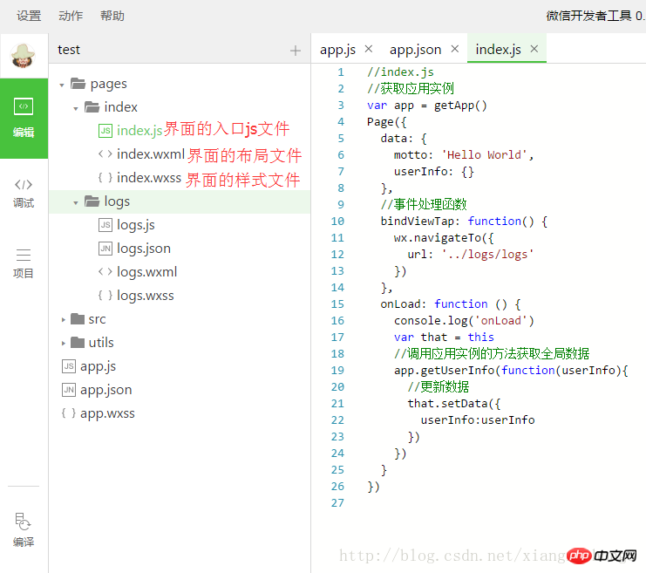
Task: Switch to the app.js editor tab
Action: [x=337, y=50]
